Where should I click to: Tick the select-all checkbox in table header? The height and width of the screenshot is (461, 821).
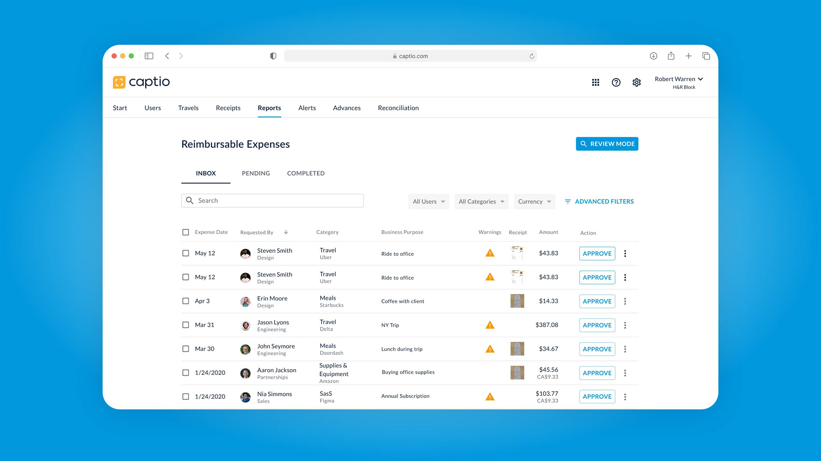coord(186,232)
